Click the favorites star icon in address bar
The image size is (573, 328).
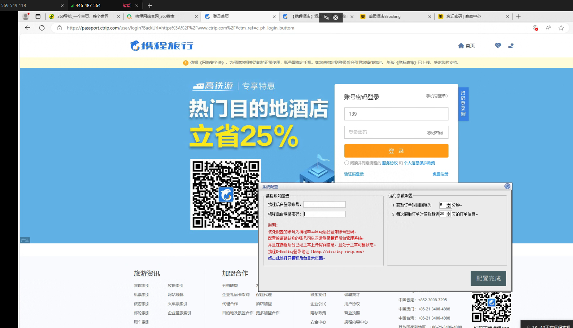click(561, 28)
